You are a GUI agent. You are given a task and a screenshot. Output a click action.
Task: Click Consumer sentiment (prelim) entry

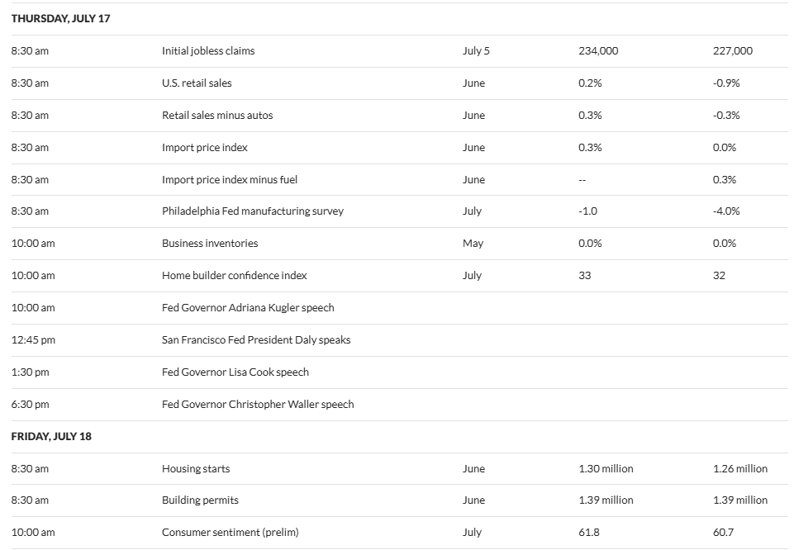[x=231, y=533]
